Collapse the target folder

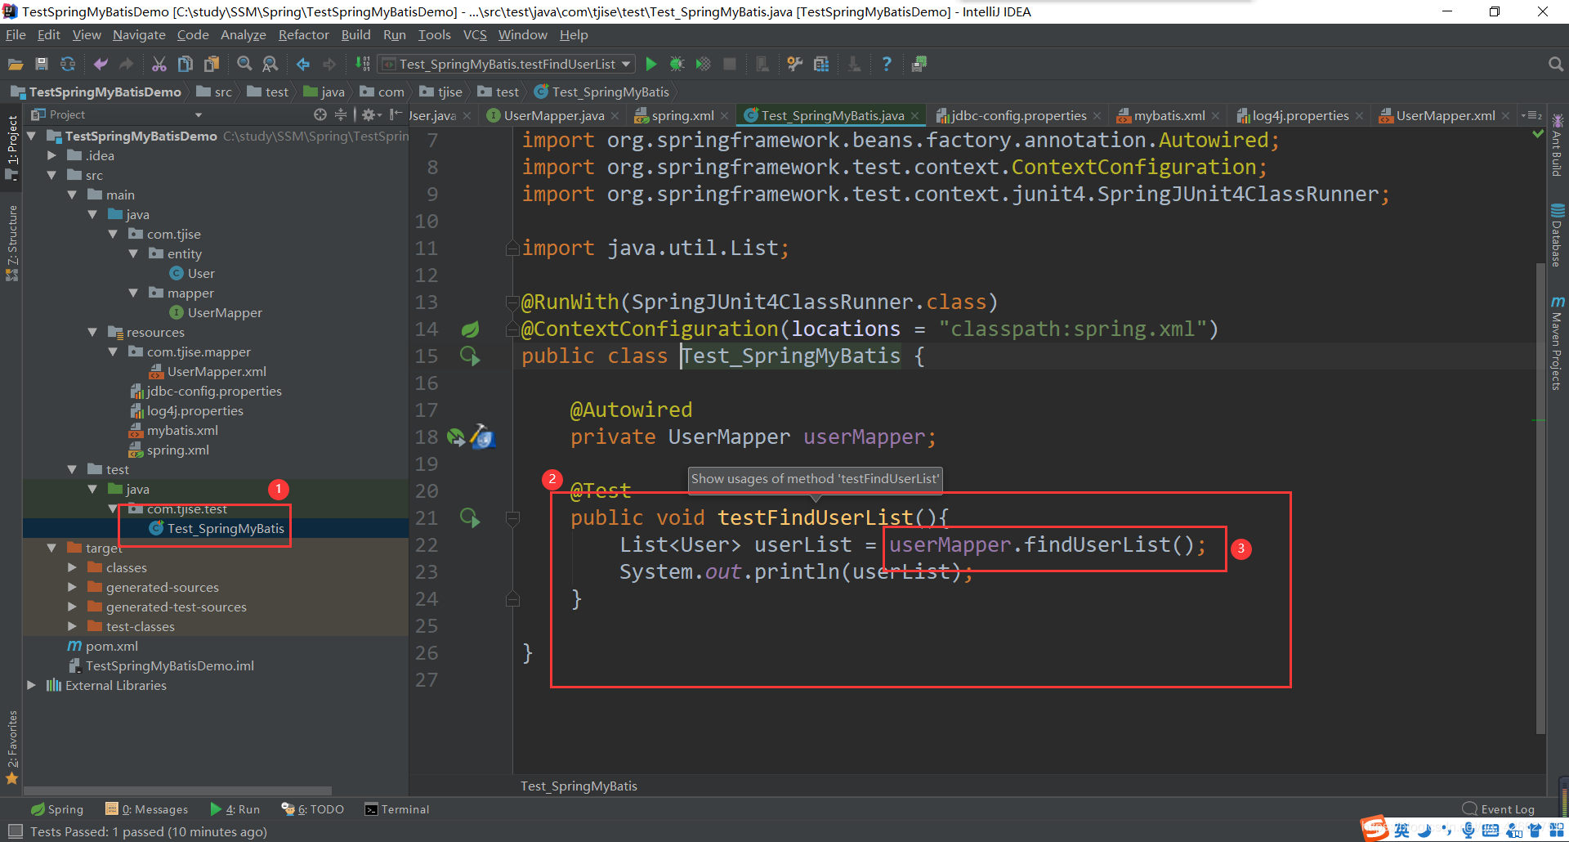click(x=51, y=548)
